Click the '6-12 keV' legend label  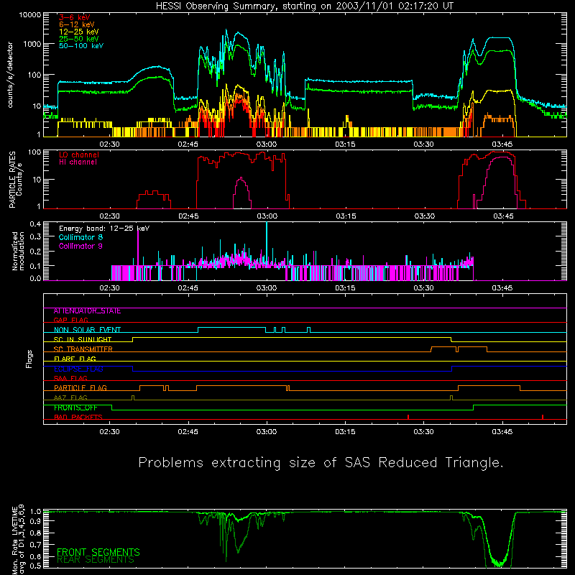point(77,24)
